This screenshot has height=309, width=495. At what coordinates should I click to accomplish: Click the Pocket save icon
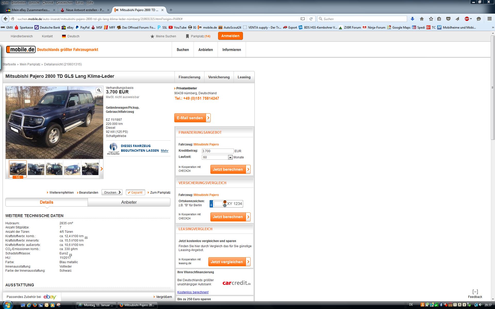[448, 19]
